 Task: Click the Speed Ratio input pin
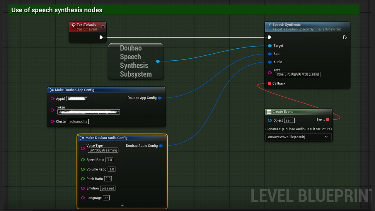coord(83,160)
